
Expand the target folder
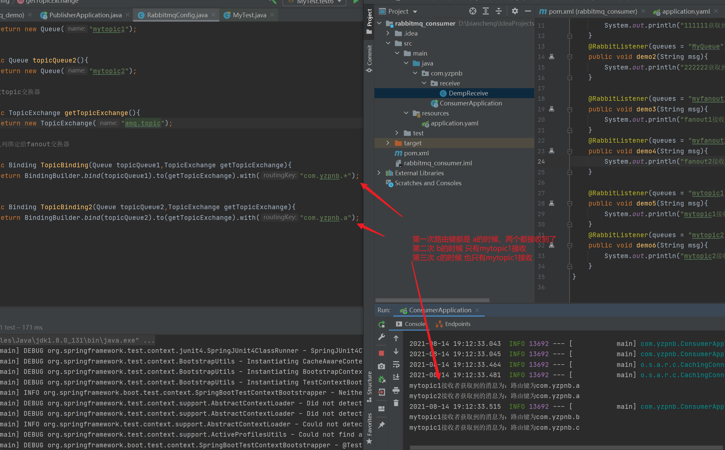(388, 143)
